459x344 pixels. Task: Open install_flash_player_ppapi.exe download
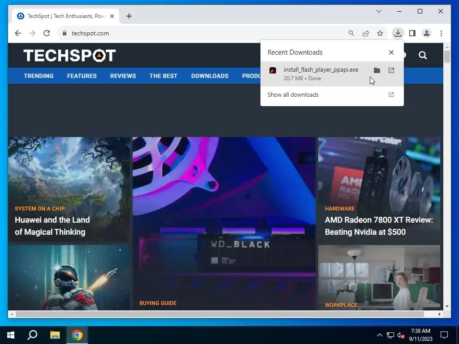[391, 70]
